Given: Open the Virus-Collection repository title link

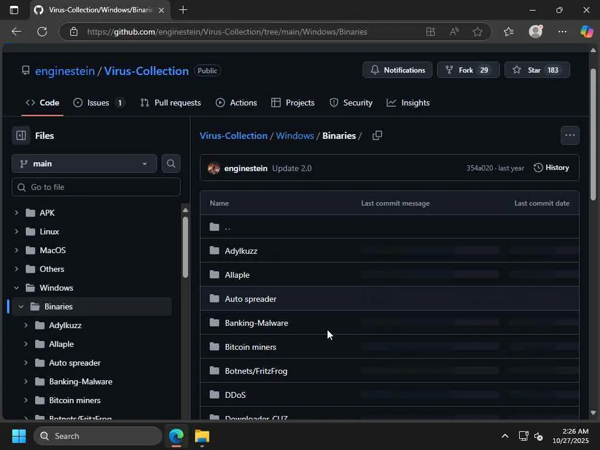Looking at the screenshot, I should pyautogui.click(x=146, y=71).
